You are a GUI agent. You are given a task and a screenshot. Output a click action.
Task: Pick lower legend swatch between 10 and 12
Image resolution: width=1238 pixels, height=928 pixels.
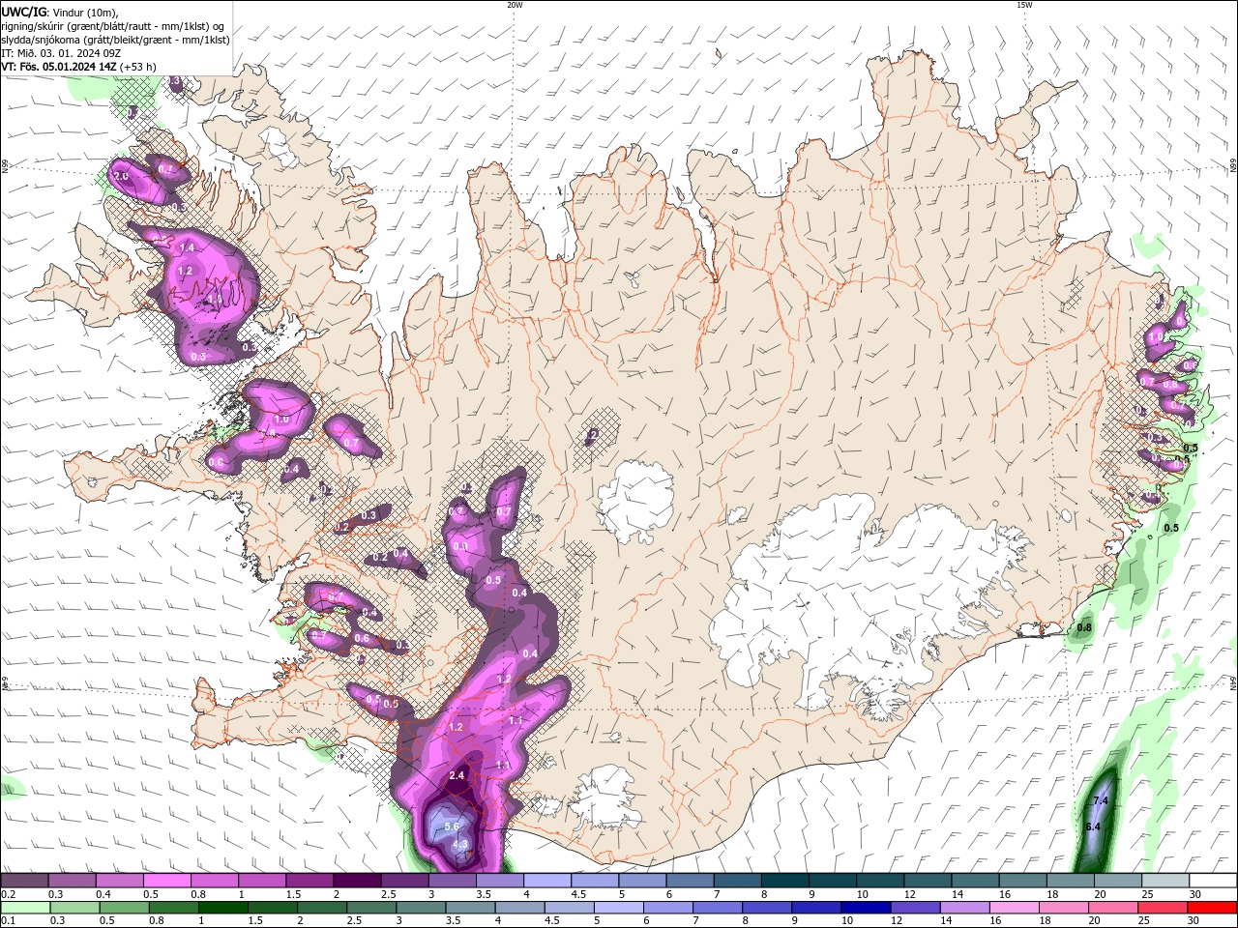(x=867, y=908)
